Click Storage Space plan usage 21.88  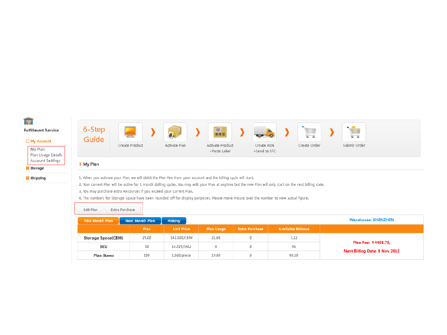coord(216,238)
